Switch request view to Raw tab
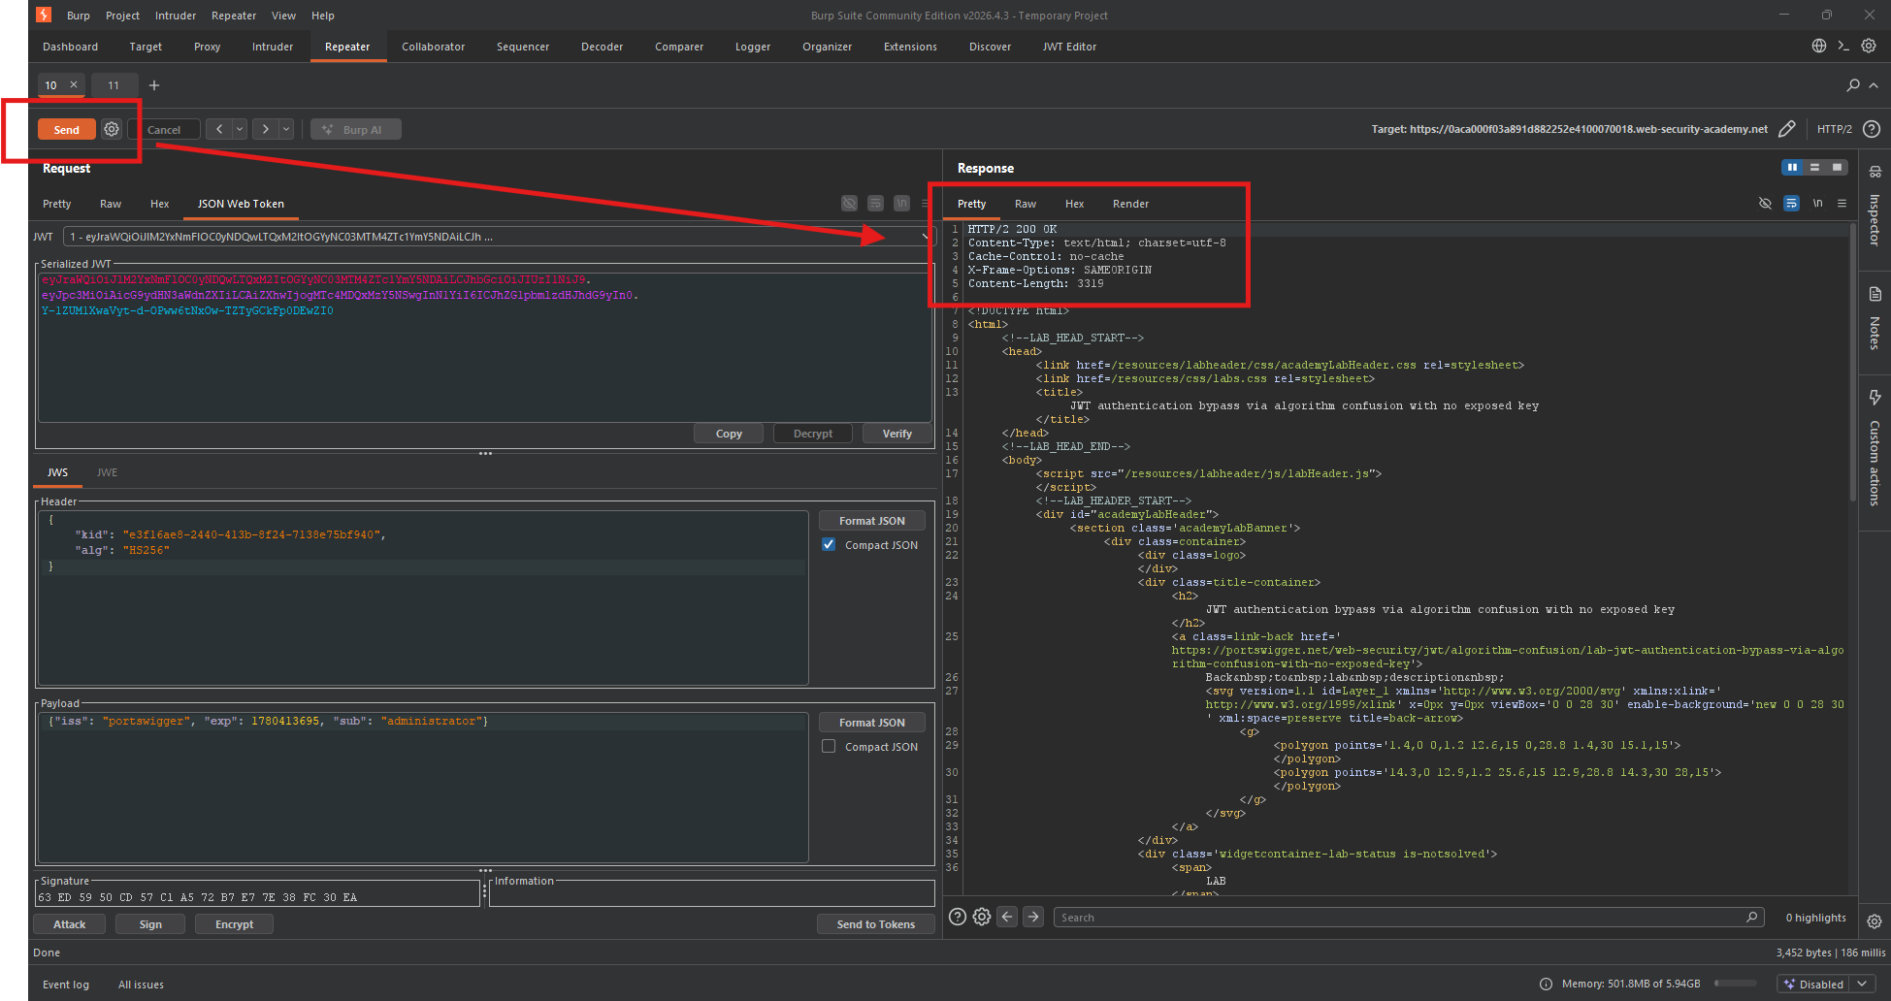 (111, 204)
